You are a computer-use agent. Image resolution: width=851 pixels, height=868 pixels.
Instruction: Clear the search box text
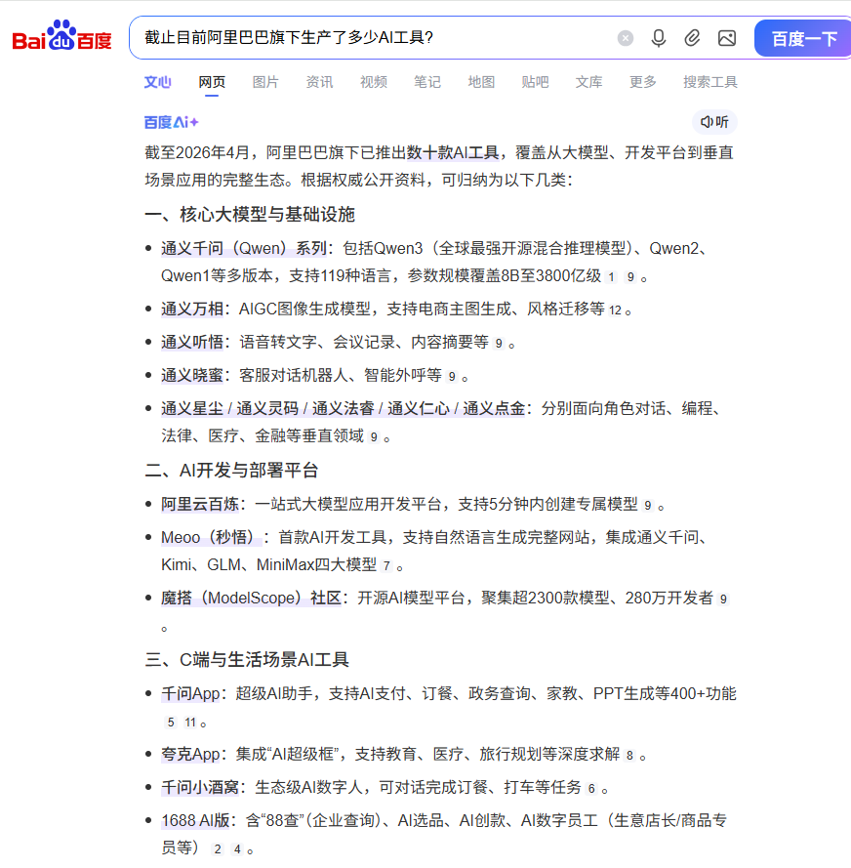626,38
